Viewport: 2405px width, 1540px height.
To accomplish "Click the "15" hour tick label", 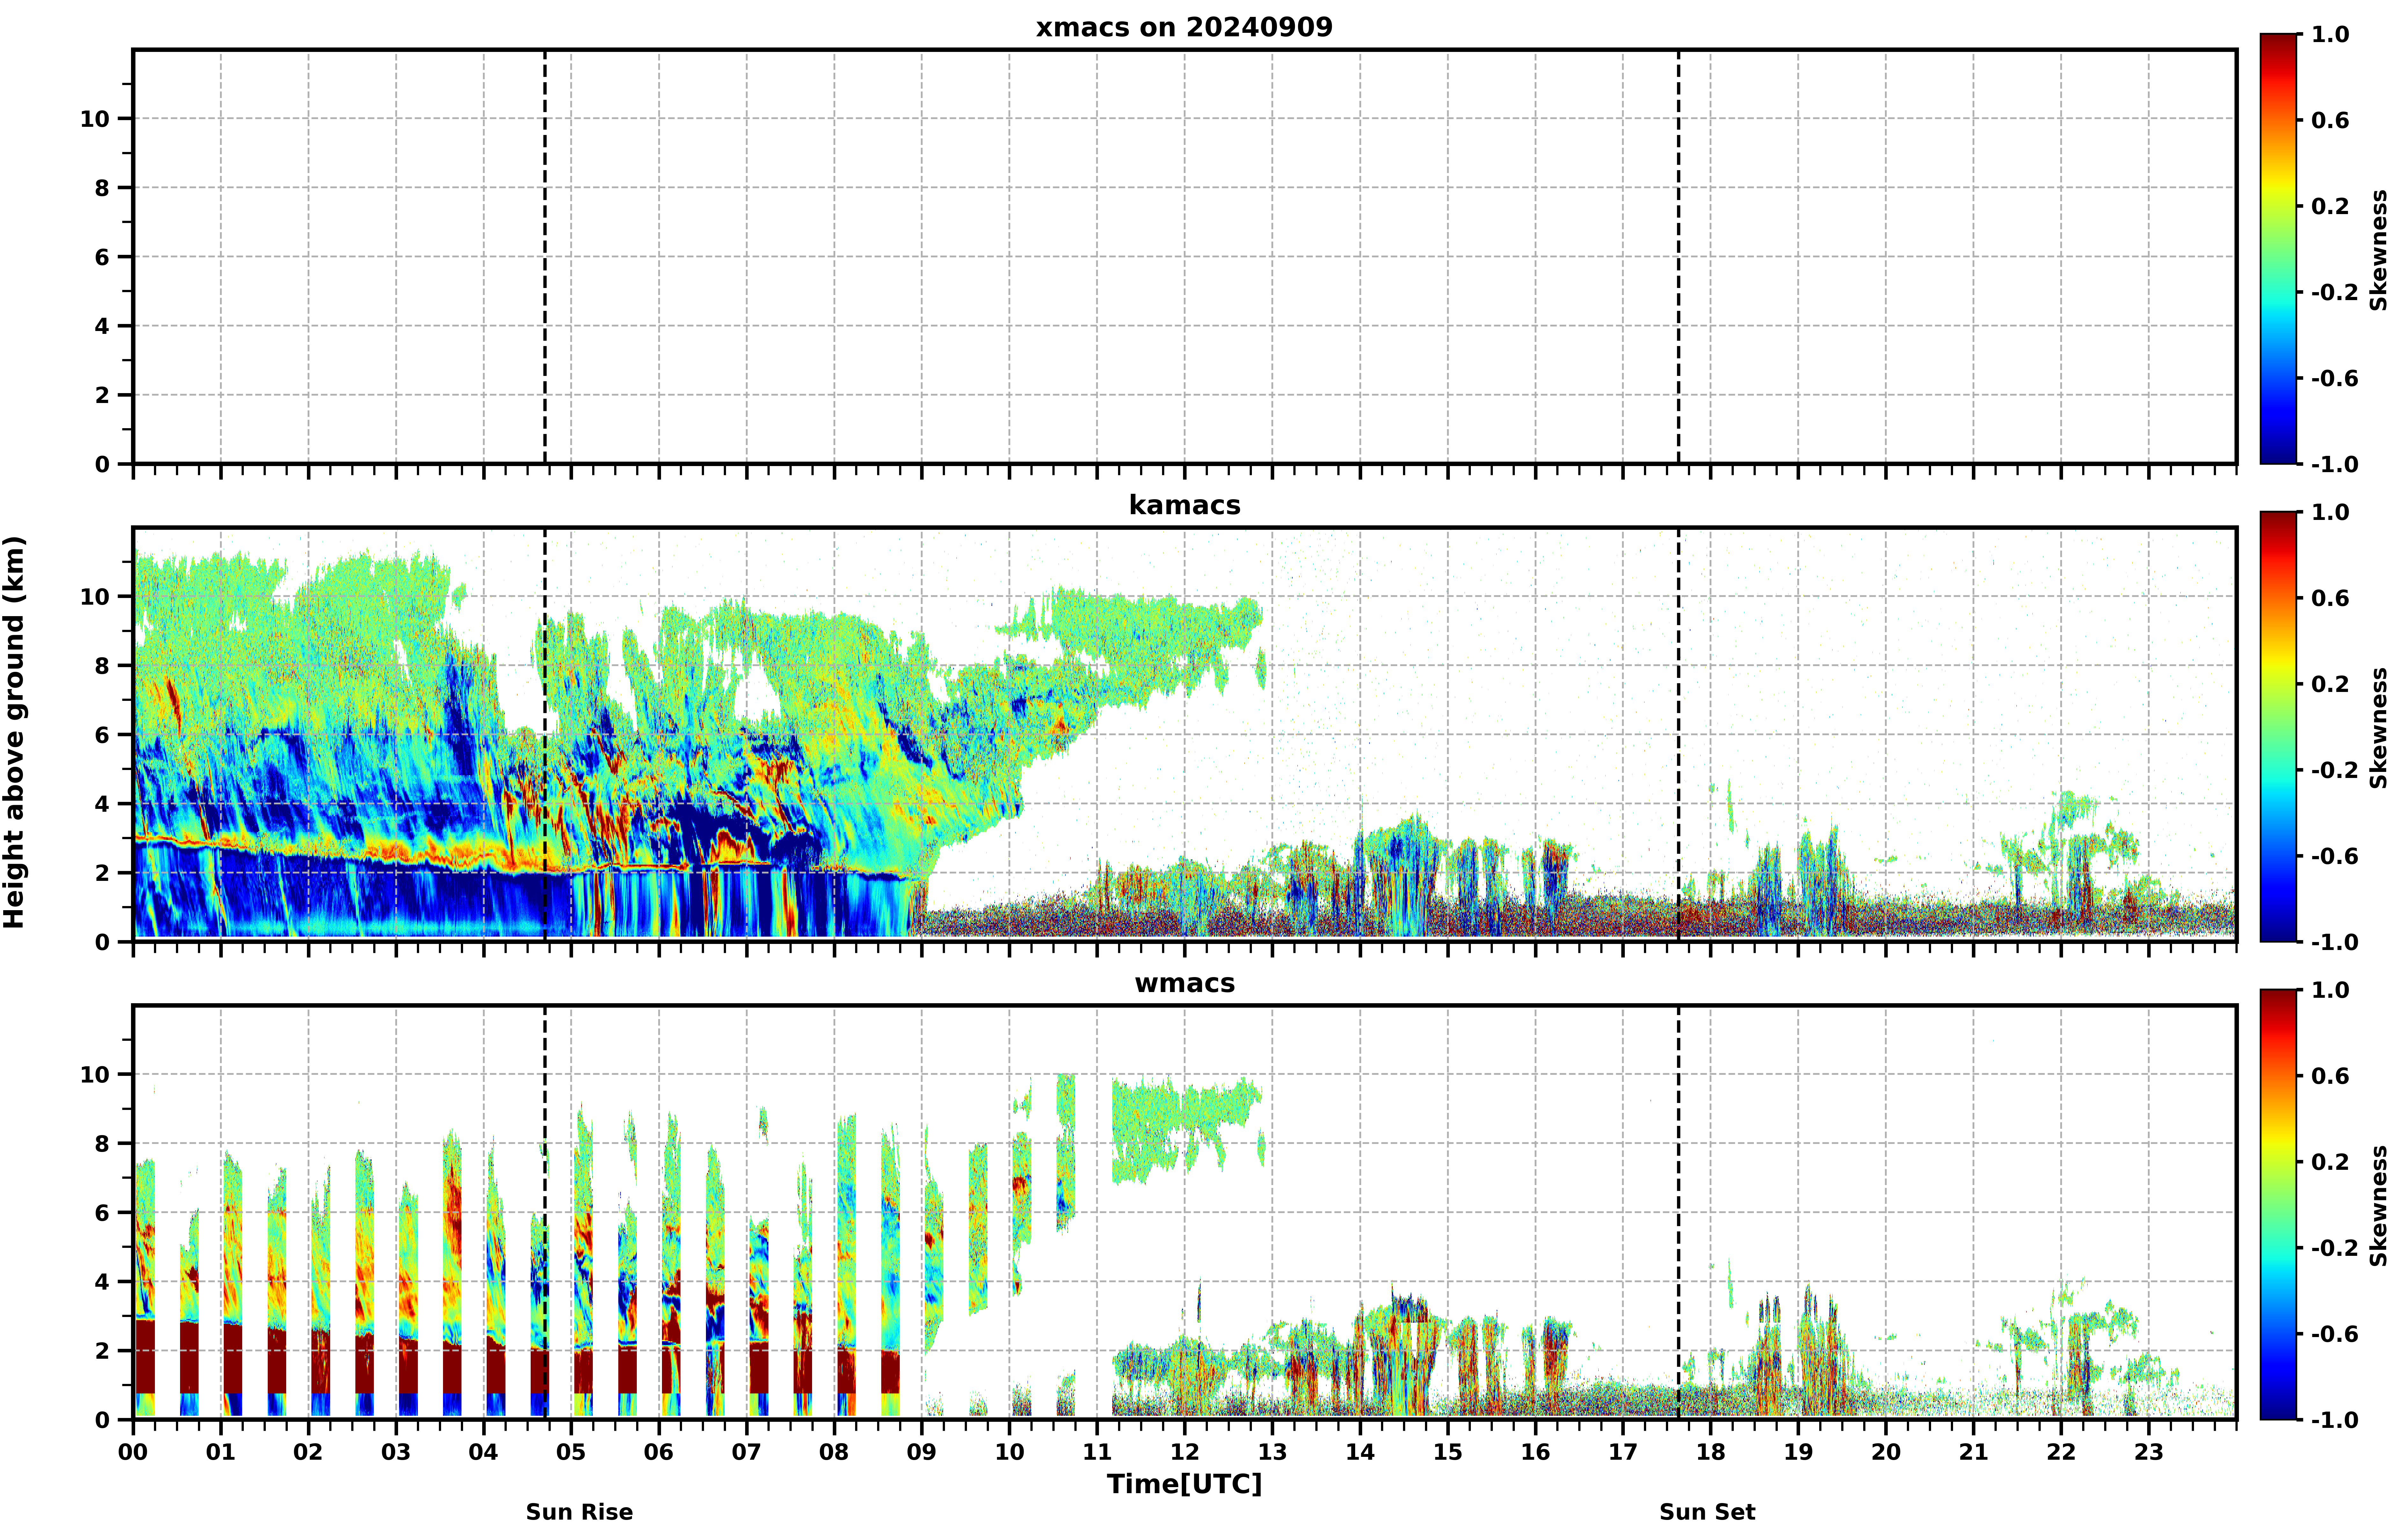I will click(1448, 1452).
